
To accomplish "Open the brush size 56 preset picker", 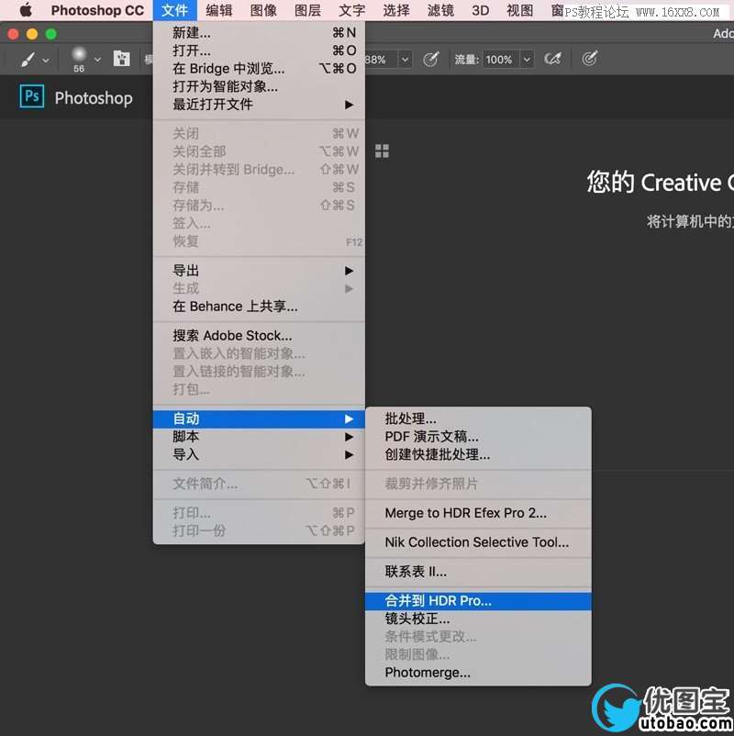I will 79,60.
